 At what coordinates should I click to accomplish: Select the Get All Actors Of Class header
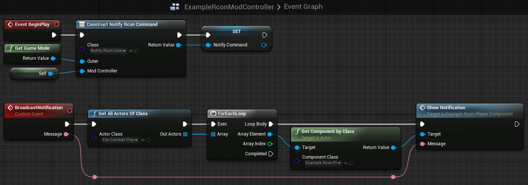140,114
